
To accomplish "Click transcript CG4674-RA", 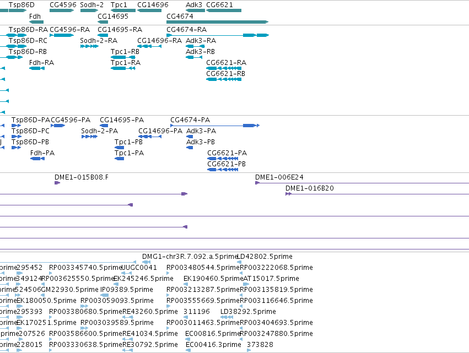I will (187, 30).
